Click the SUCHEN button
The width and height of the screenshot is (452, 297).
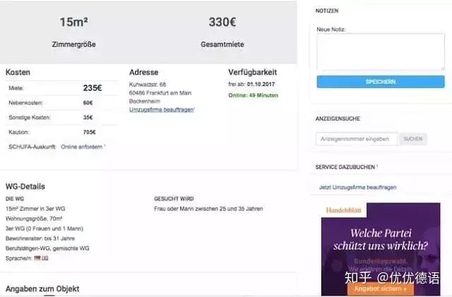pyautogui.click(x=412, y=139)
